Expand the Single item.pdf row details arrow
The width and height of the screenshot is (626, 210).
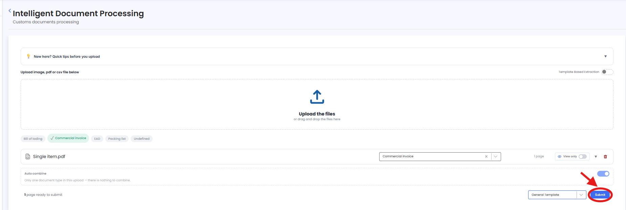pyautogui.click(x=596, y=157)
